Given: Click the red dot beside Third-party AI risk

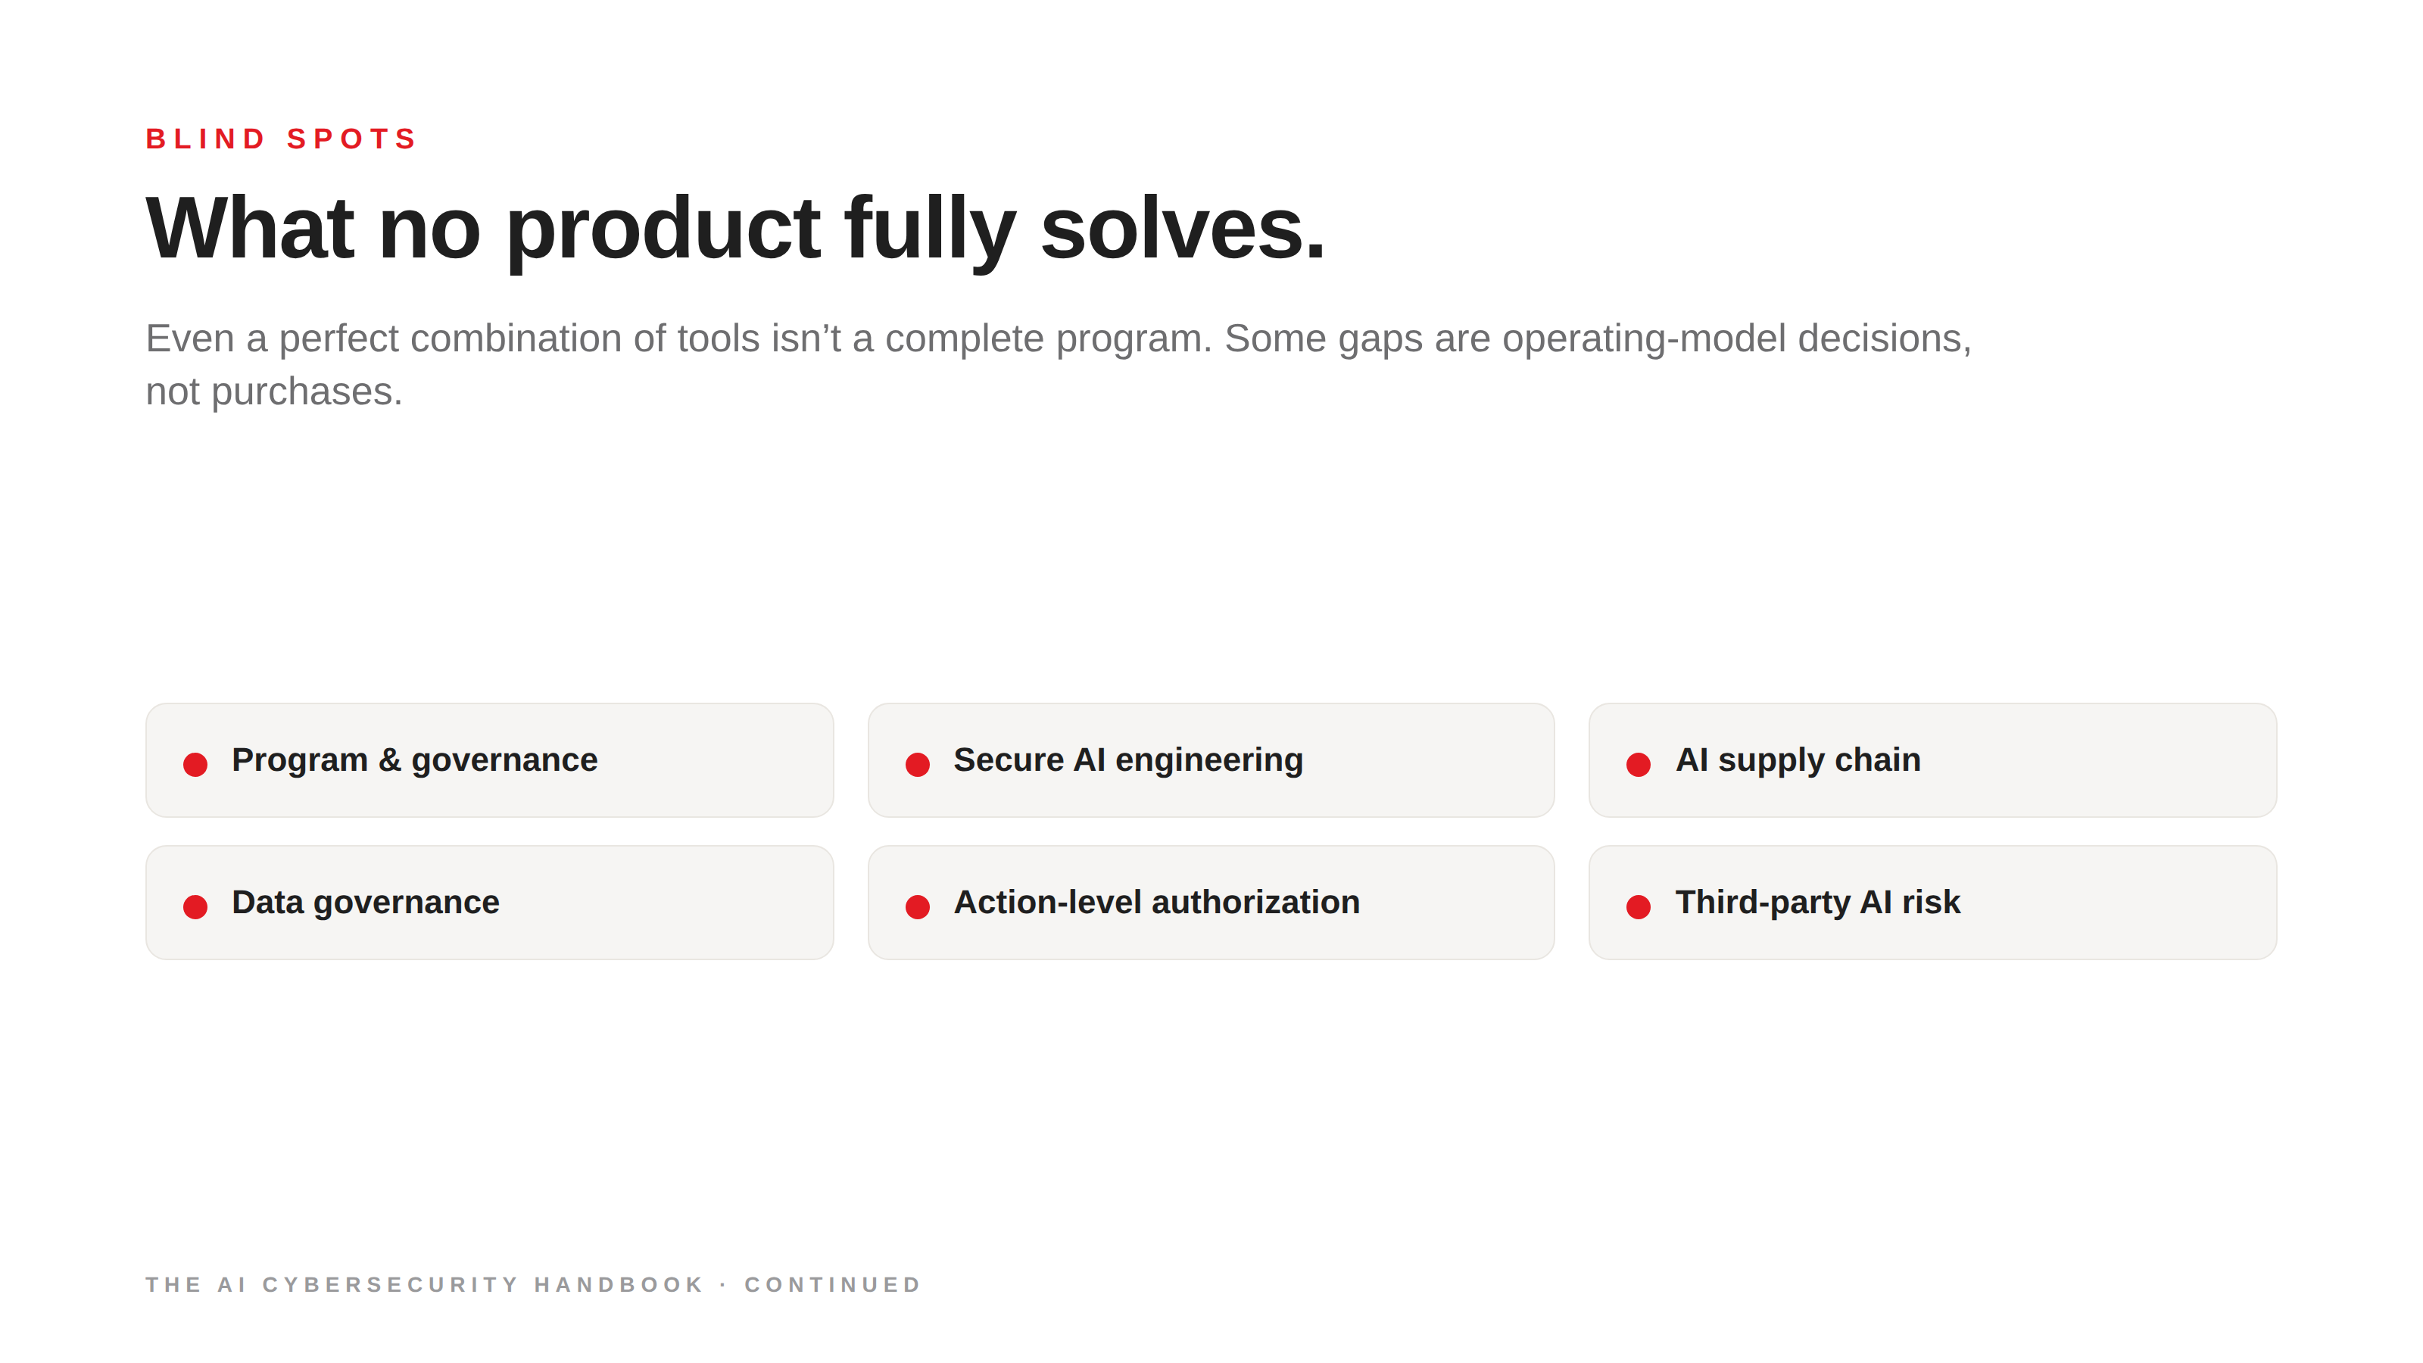Looking at the screenshot, I should 1639,906.
